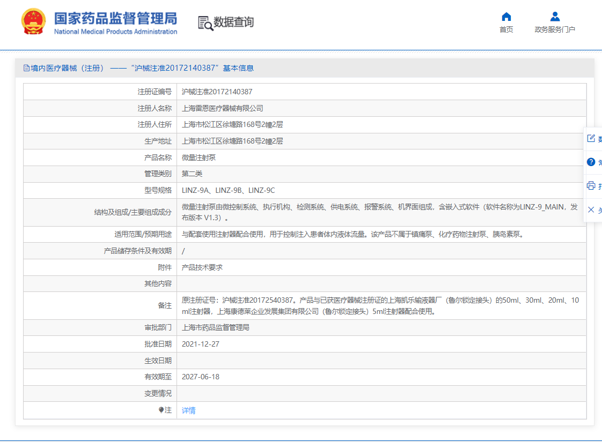The image size is (602, 442).
Task: Click the 适用范围/预期用途 description text
Action: coord(353,234)
